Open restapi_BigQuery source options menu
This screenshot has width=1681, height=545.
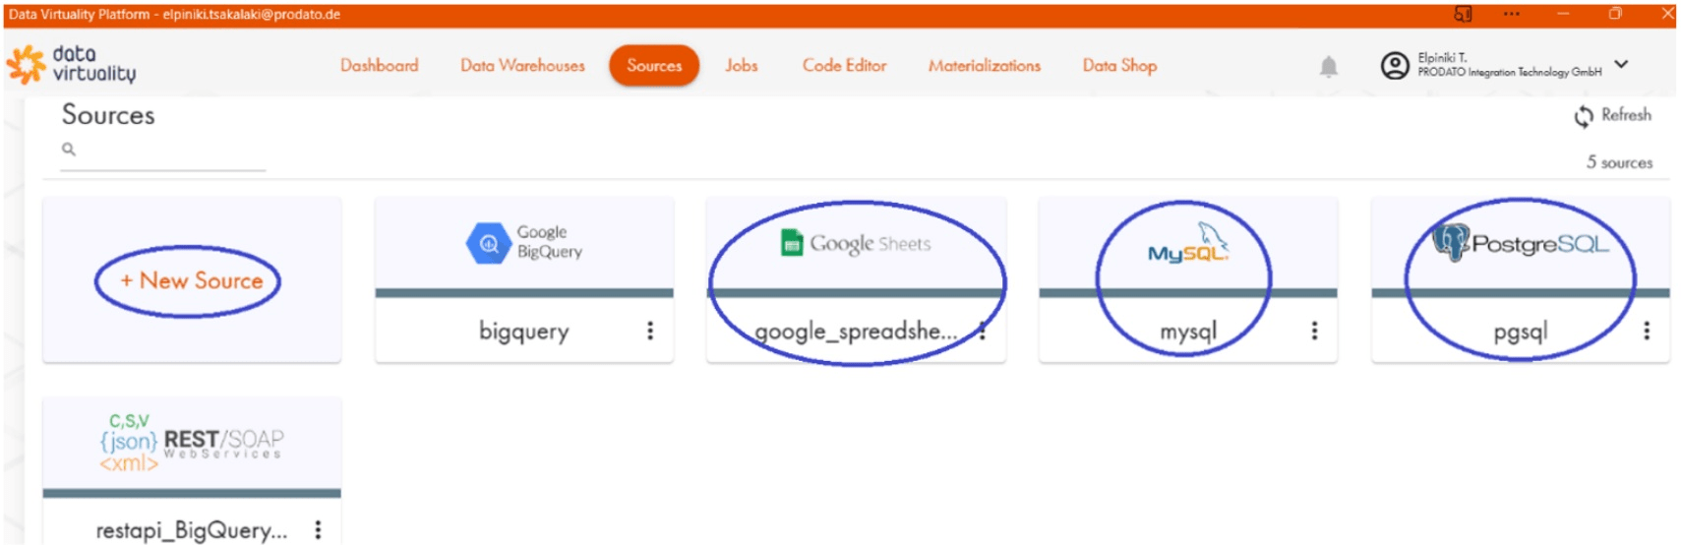point(318,530)
